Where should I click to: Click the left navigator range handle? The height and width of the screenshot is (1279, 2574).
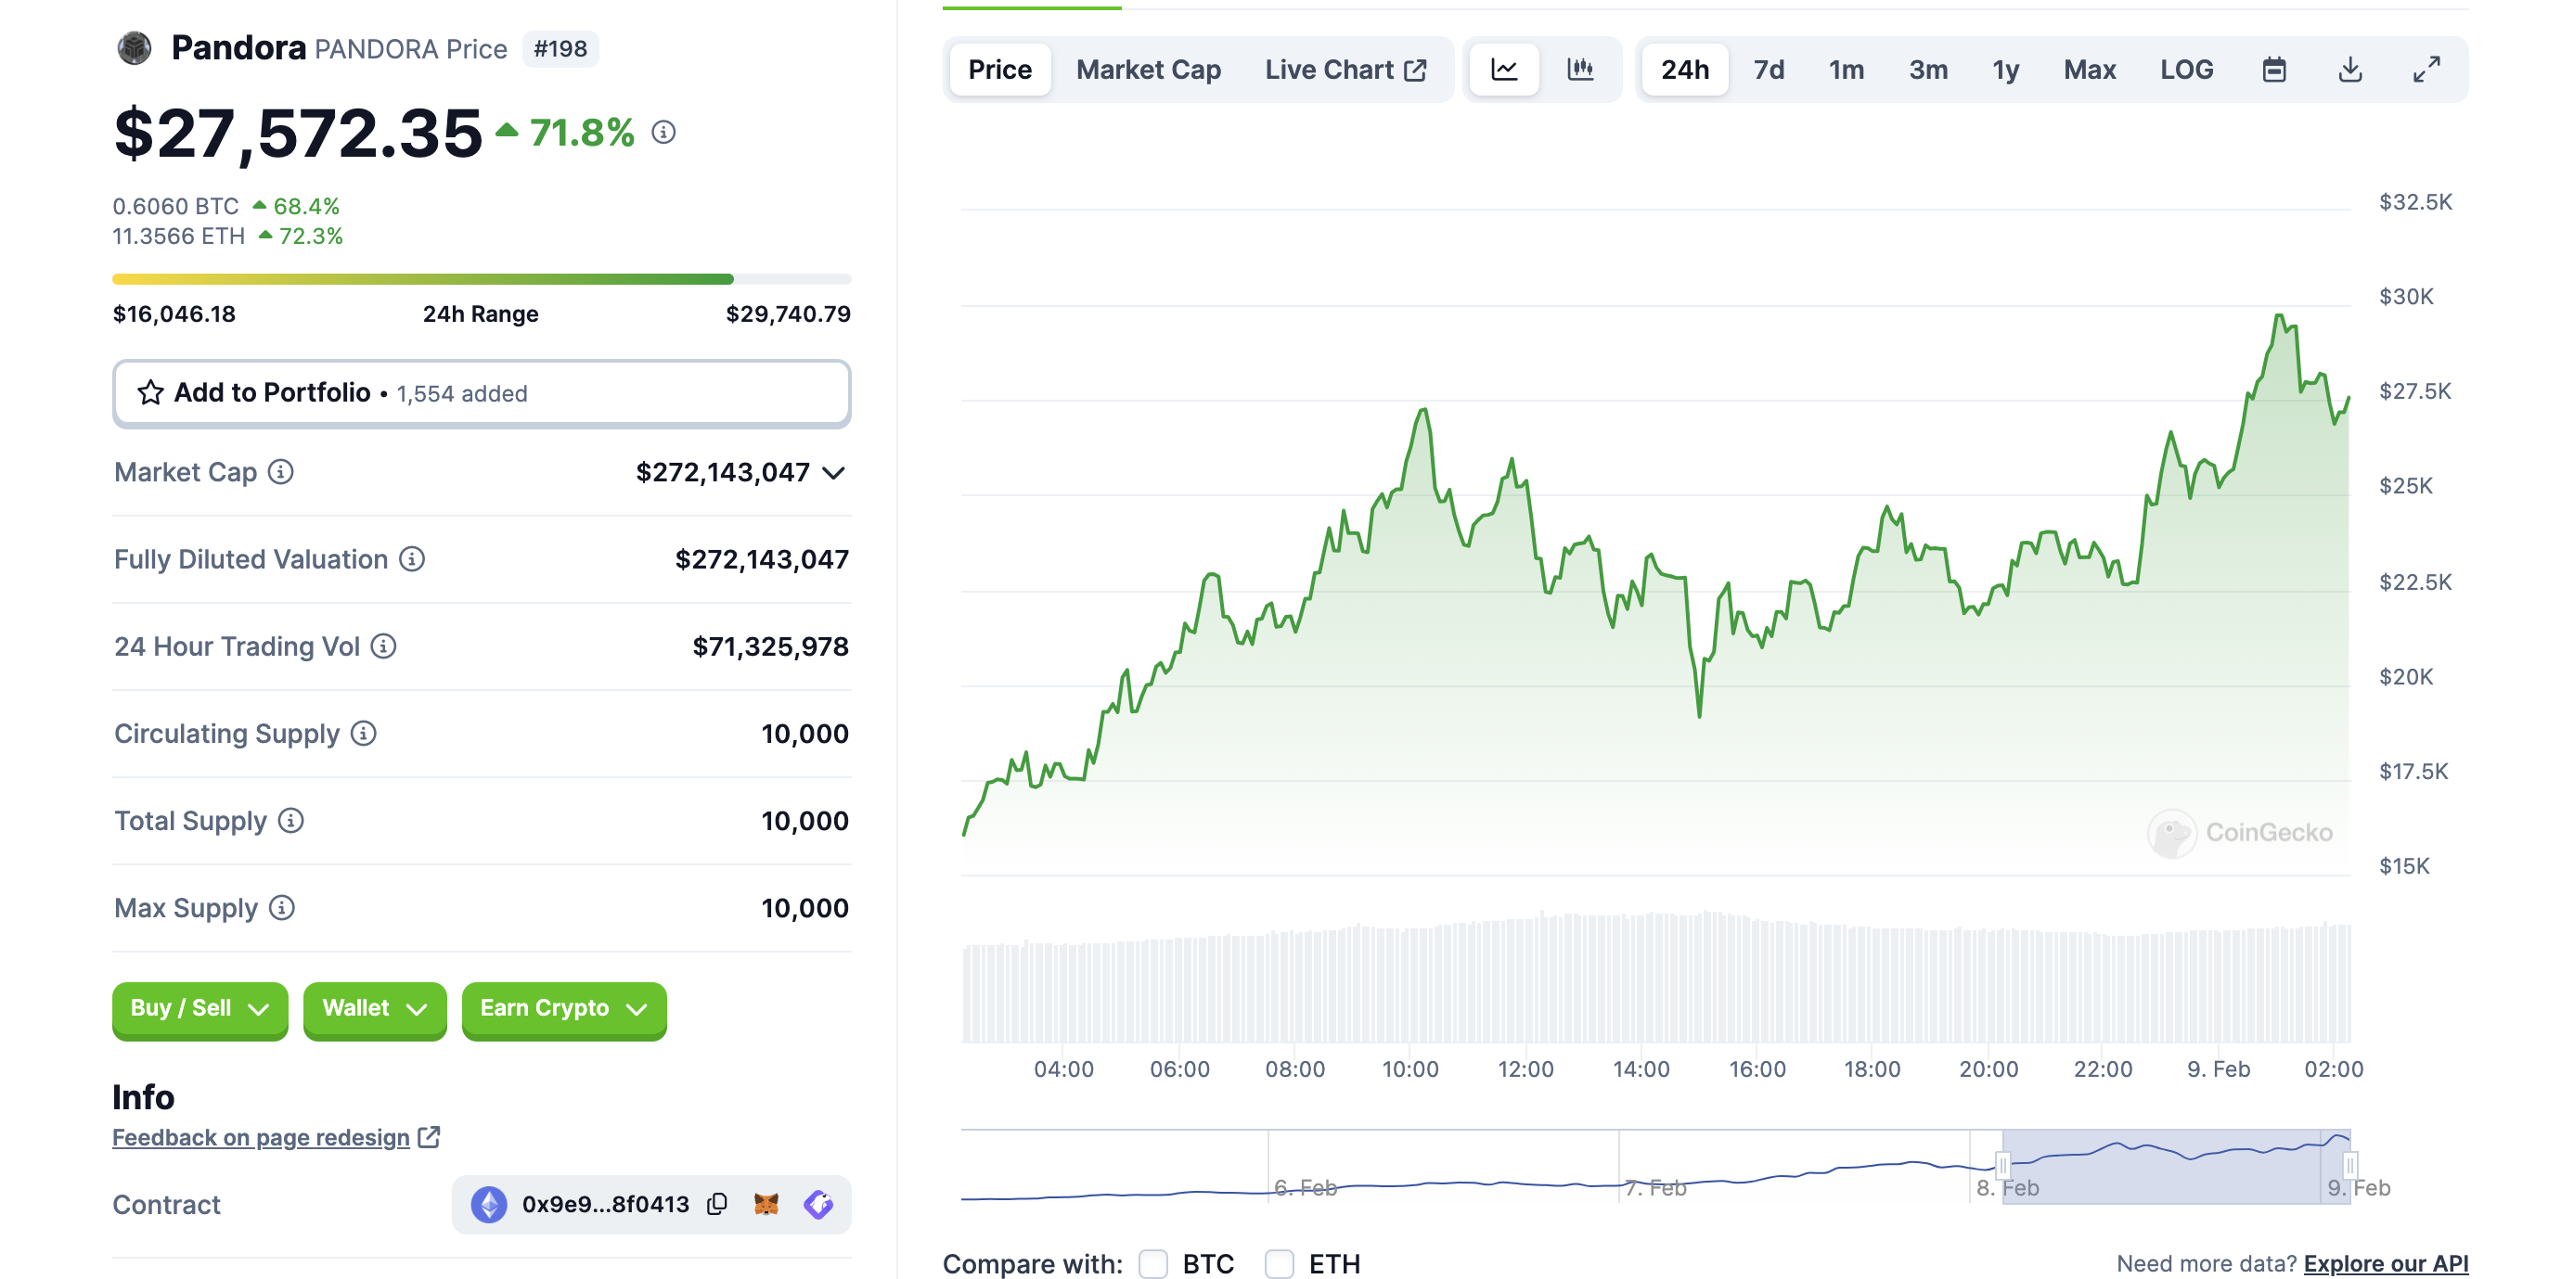click(2002, 1164)
